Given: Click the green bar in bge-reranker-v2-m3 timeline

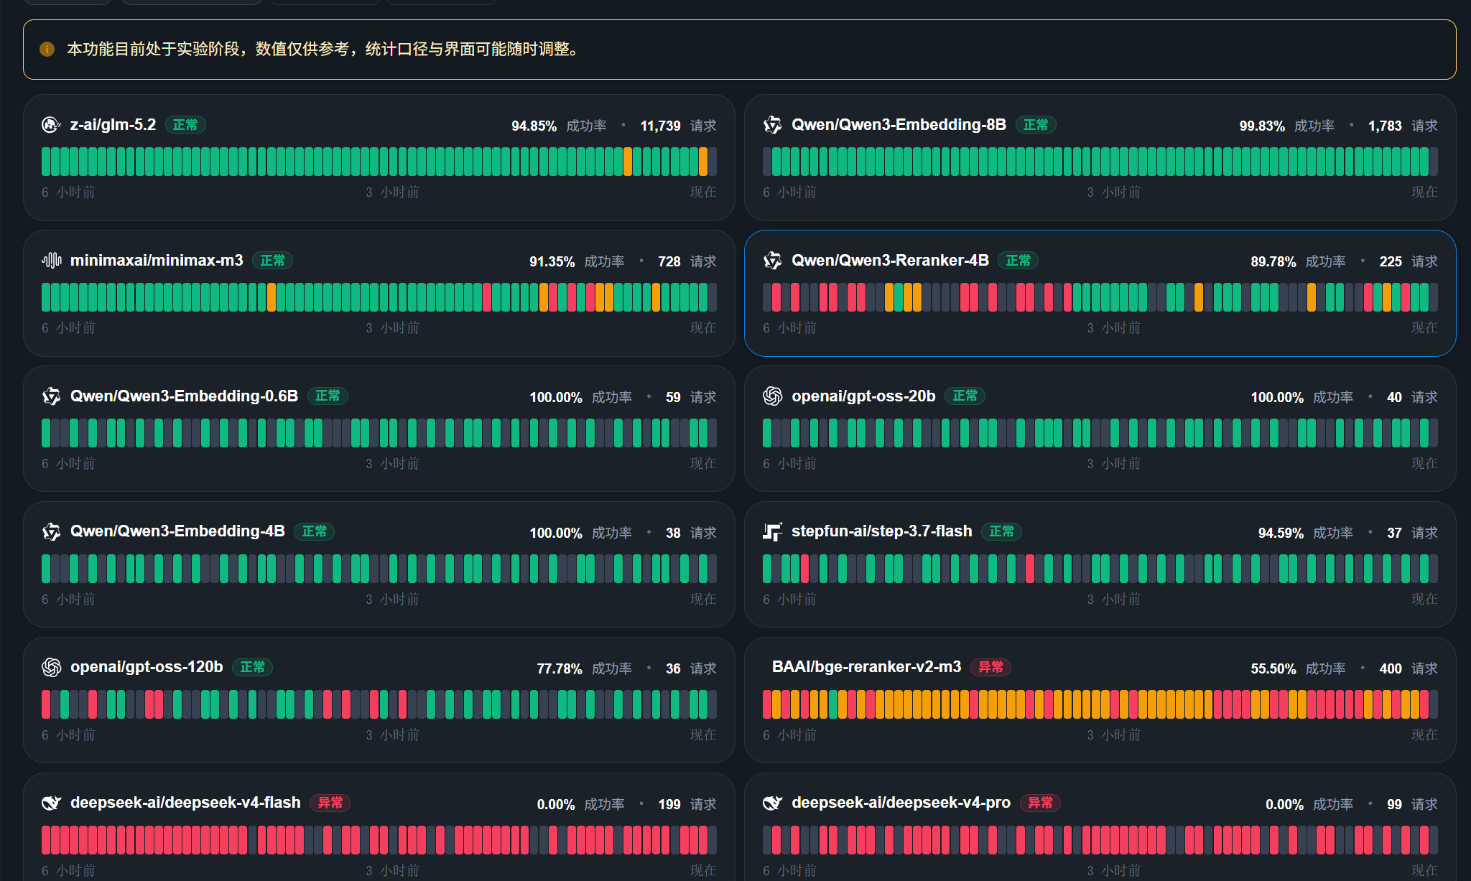Looking at the screenshot, I should click(x=833, y=704).
